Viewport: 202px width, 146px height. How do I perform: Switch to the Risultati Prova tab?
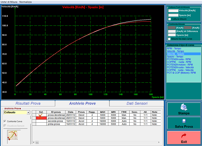[28, 103]
